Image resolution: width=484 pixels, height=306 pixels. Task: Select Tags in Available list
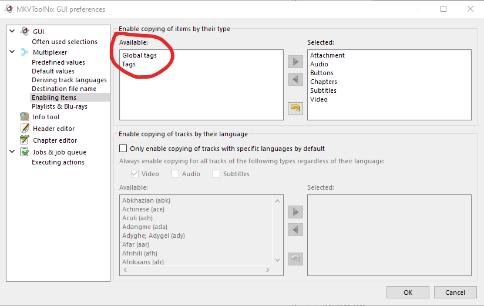(129, 64)
